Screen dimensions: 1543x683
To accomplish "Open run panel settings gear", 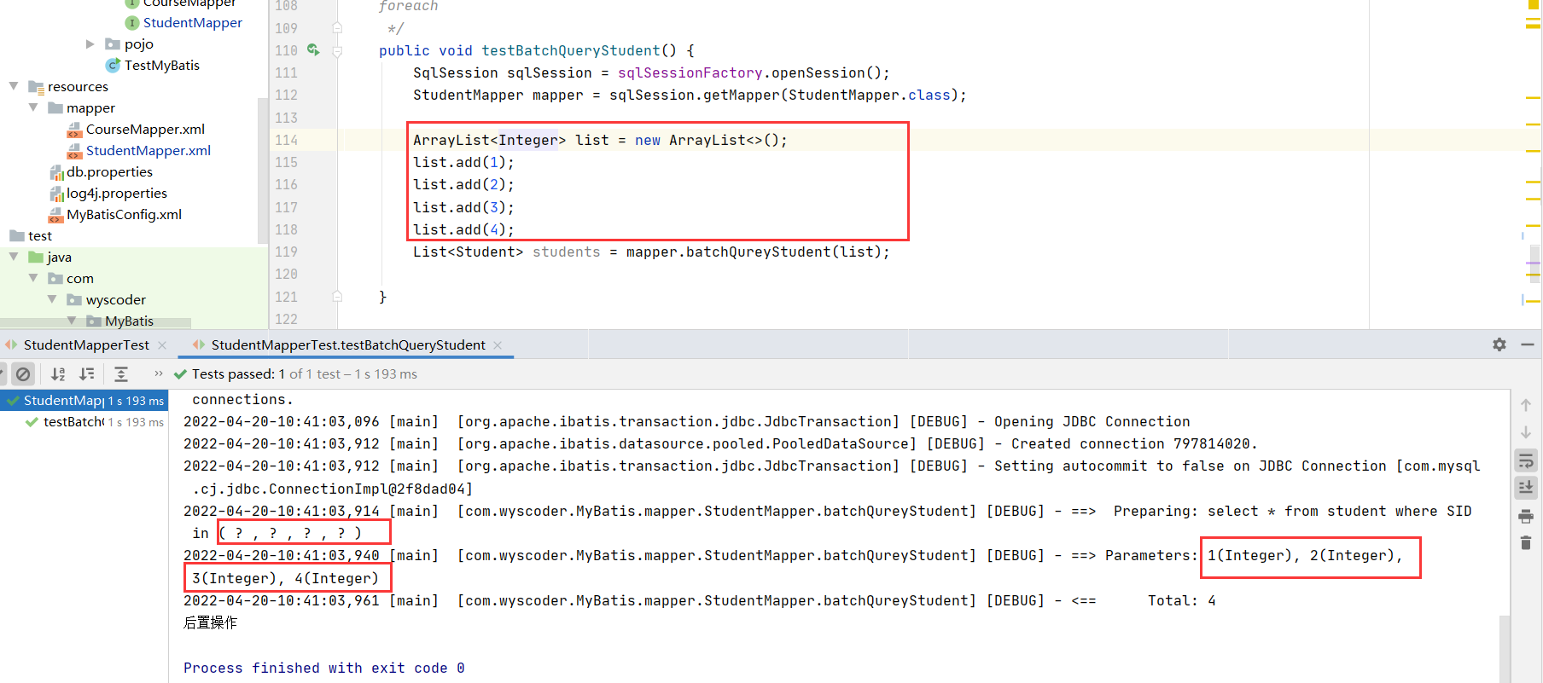I will click(1499, 344).
